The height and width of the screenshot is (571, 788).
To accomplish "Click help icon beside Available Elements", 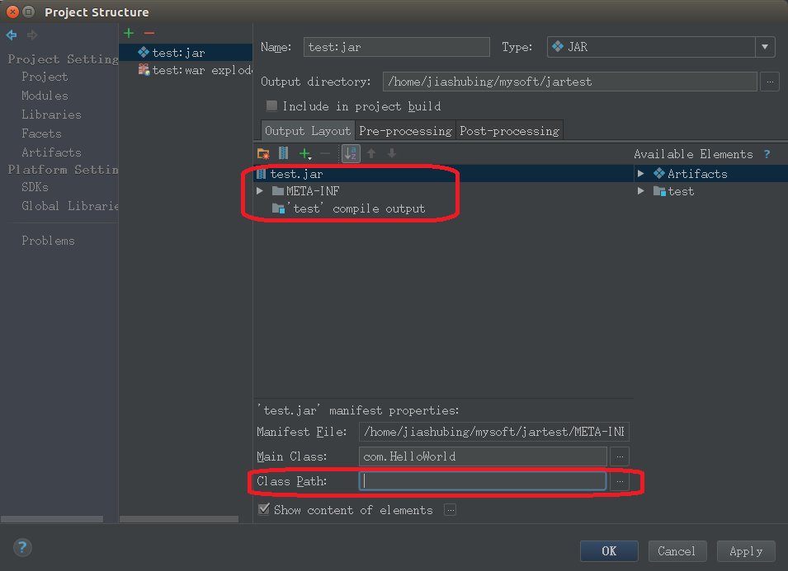I will [x=767, y=154].
